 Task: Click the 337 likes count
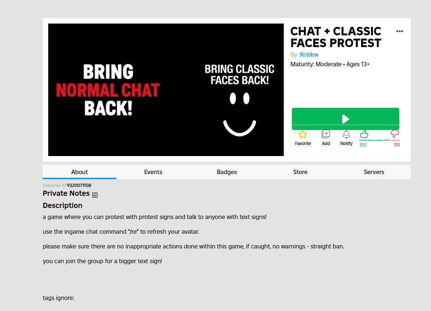tap(363, 145)
